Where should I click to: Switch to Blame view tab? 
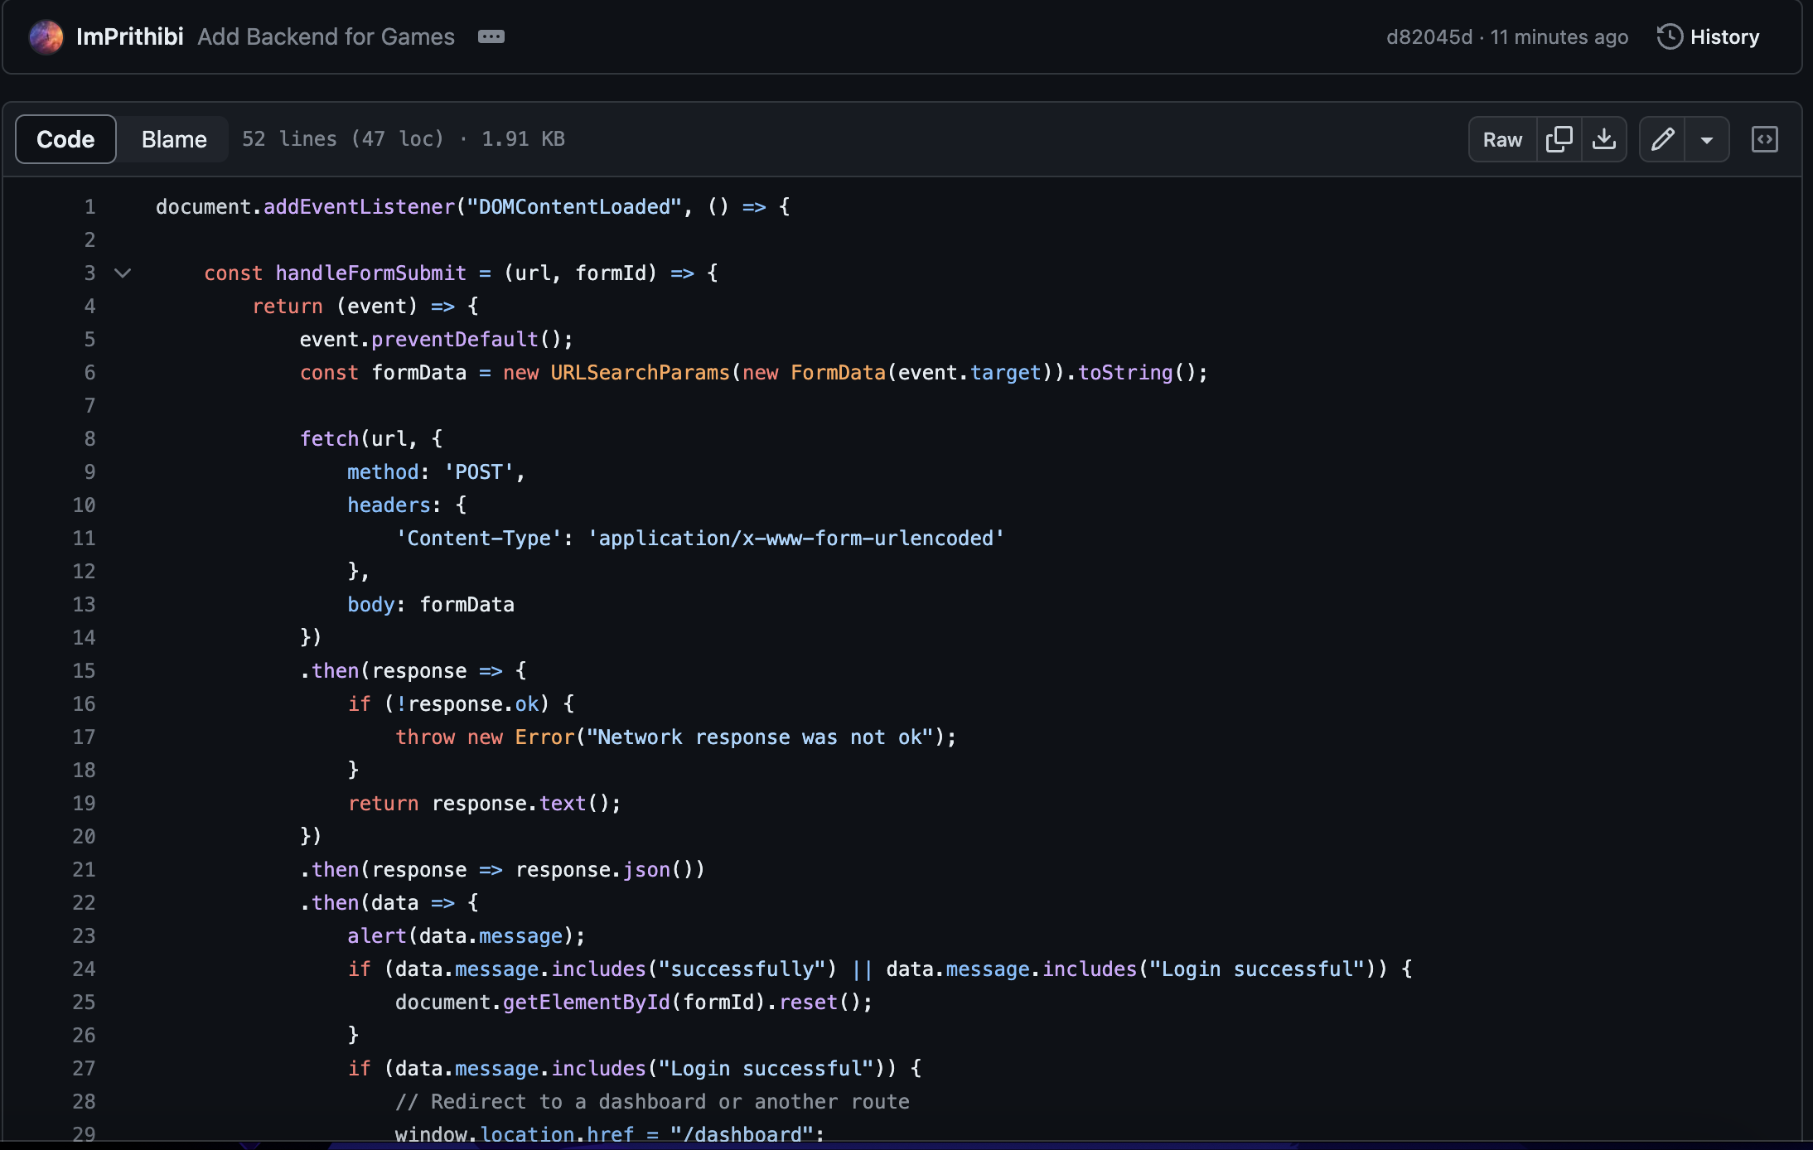(x=174, y=139)
